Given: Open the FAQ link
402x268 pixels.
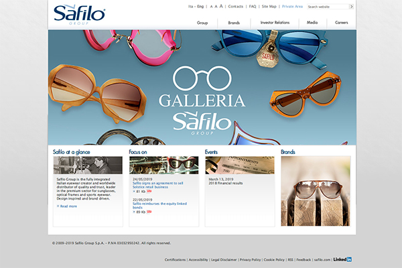Looking at the screenshot, I should tap(253, 7).
